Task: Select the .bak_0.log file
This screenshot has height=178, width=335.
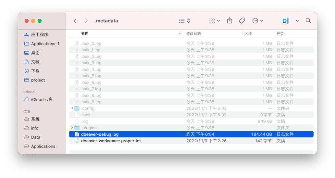Action: click(191, 44)
